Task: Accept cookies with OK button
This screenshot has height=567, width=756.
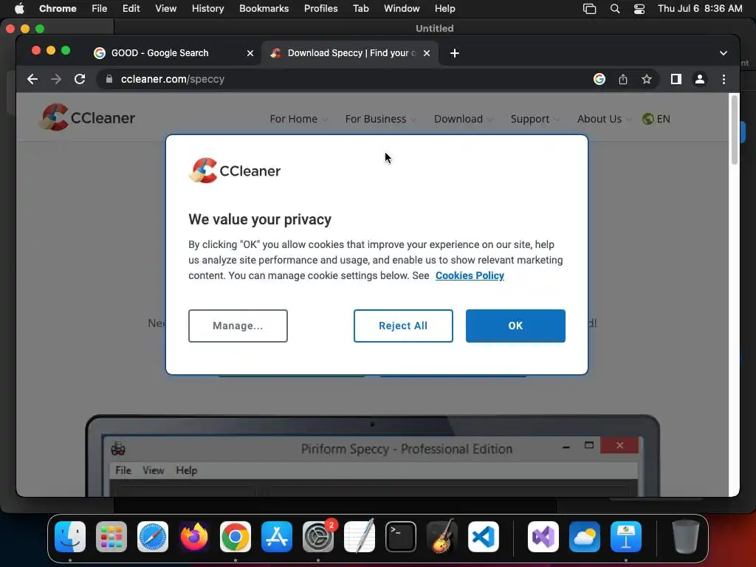Action: pos(515,326)
